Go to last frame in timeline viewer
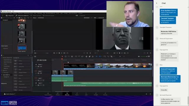 coord(125,53)
